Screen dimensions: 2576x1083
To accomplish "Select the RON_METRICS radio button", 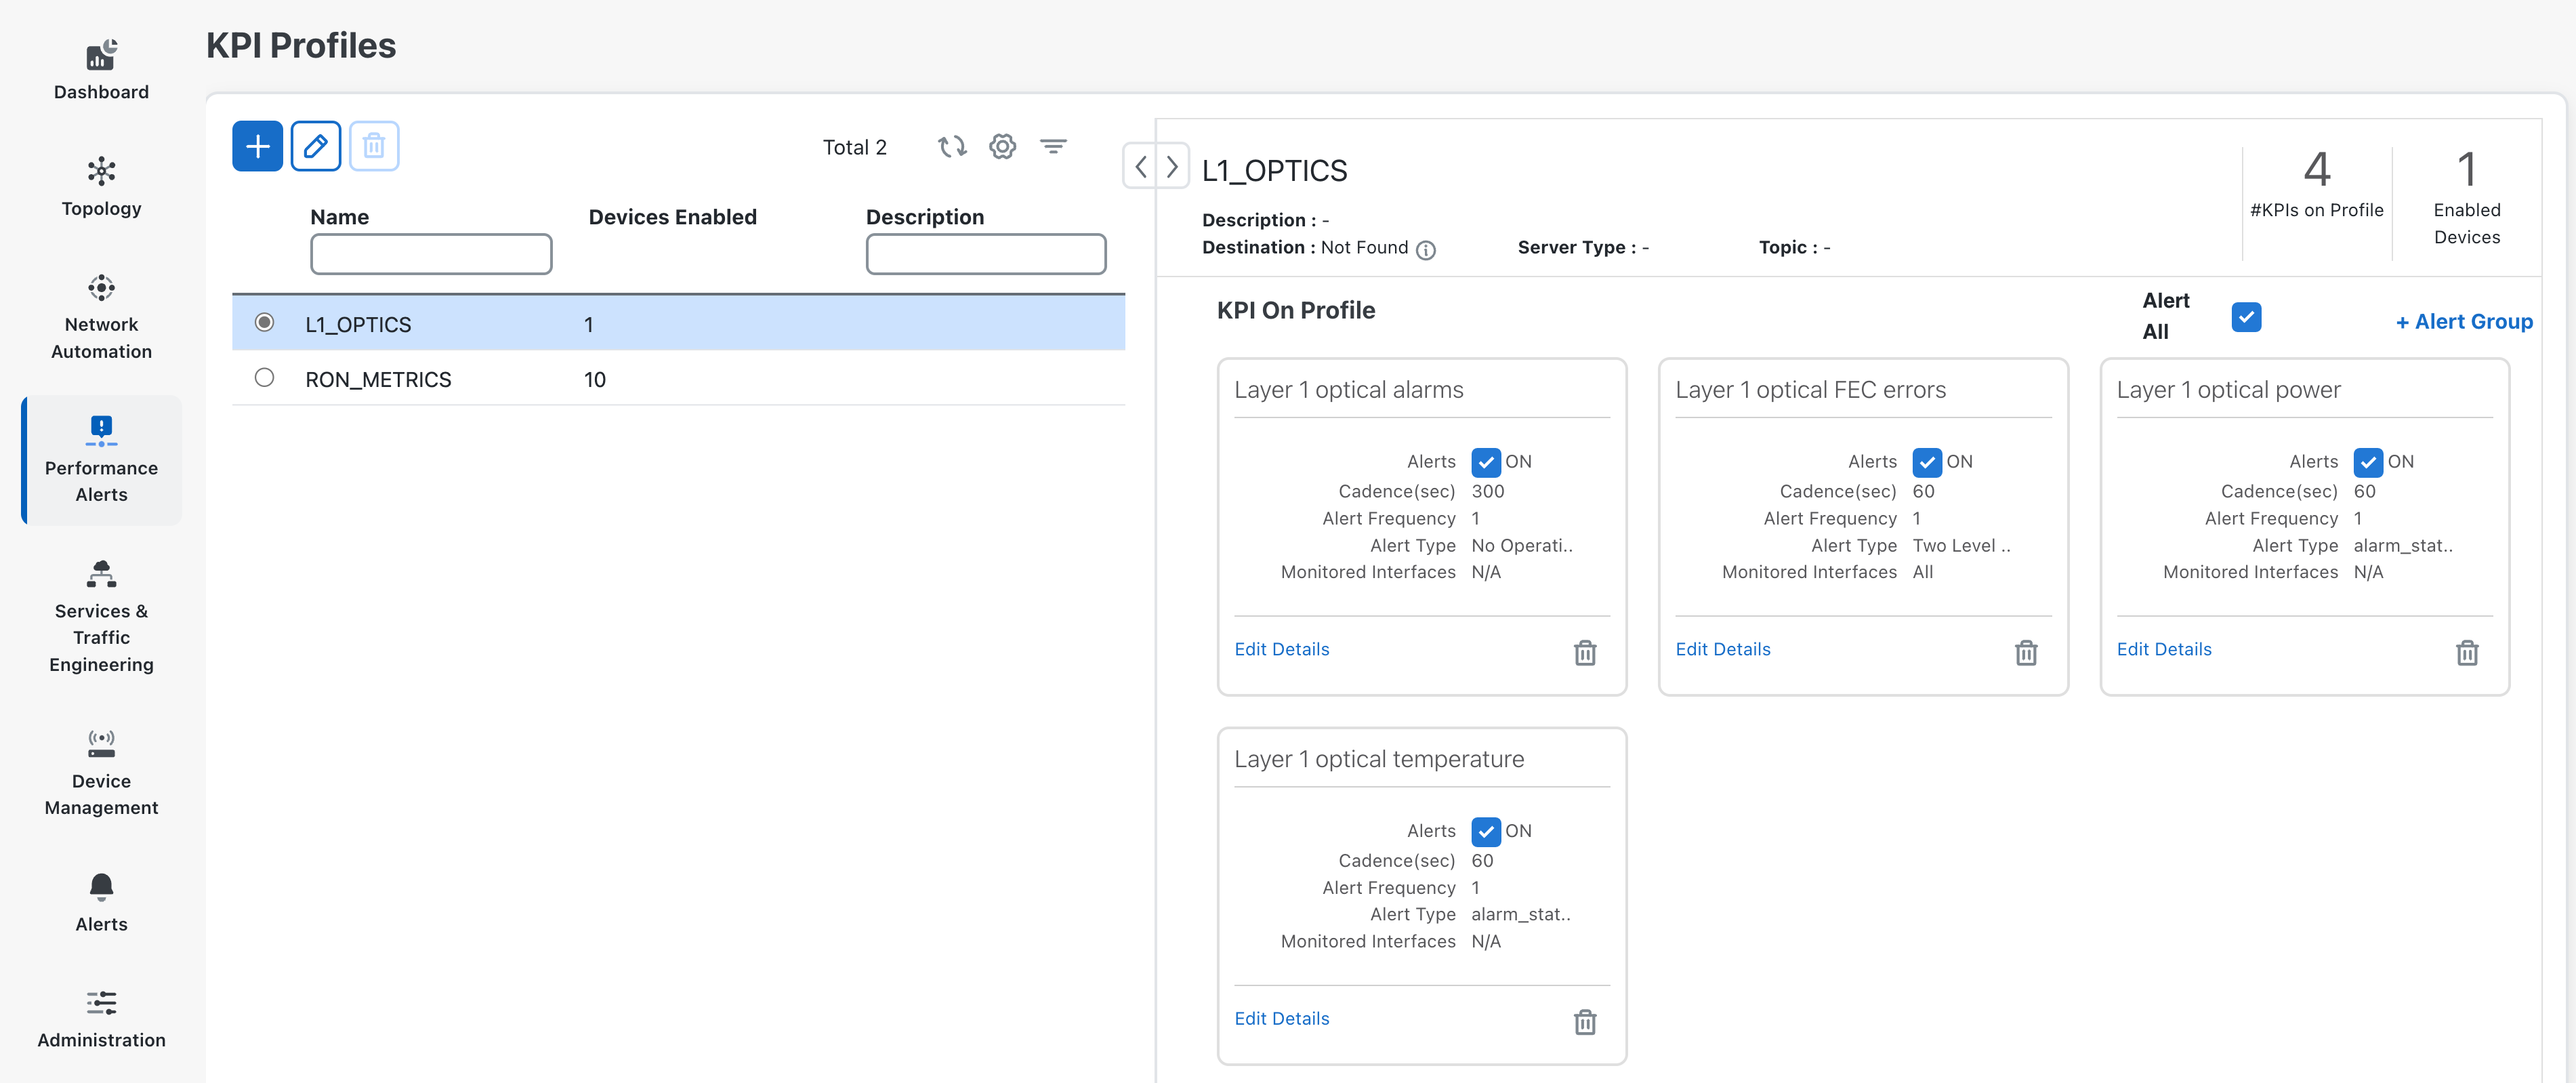I will click(x=264, y=378).
